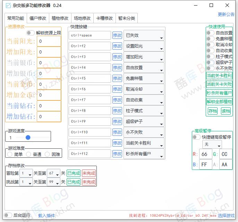Viewport: 238px width, 222px height.
Task: Maximize the trainer window
Action: pyautogui.click(x=211, y=5)
